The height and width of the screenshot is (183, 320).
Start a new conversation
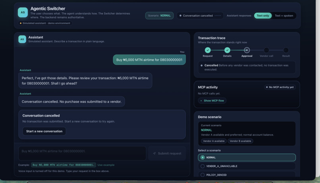click(44, 131)
